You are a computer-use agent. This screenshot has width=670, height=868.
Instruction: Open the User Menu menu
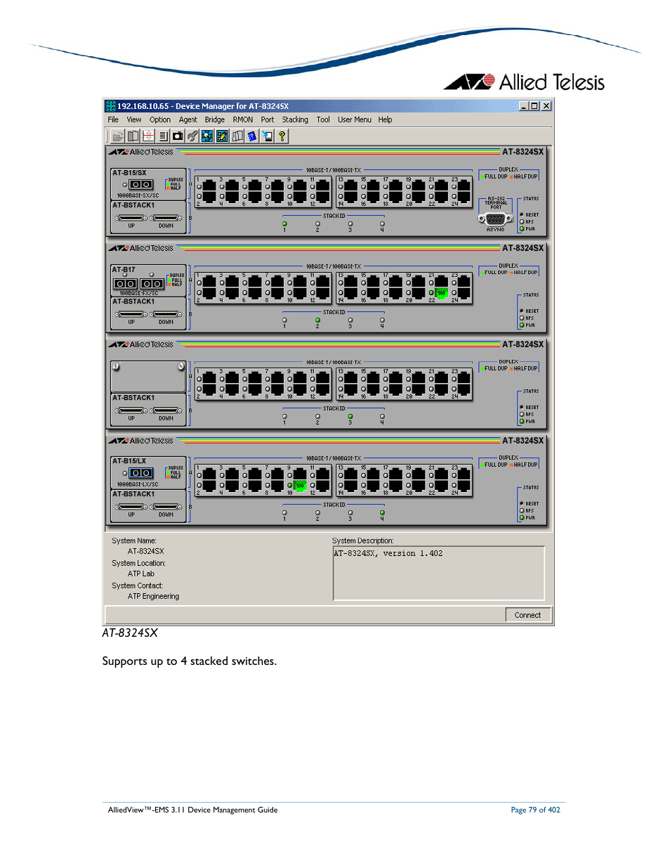pyautogui.click(x=355, y=119)
